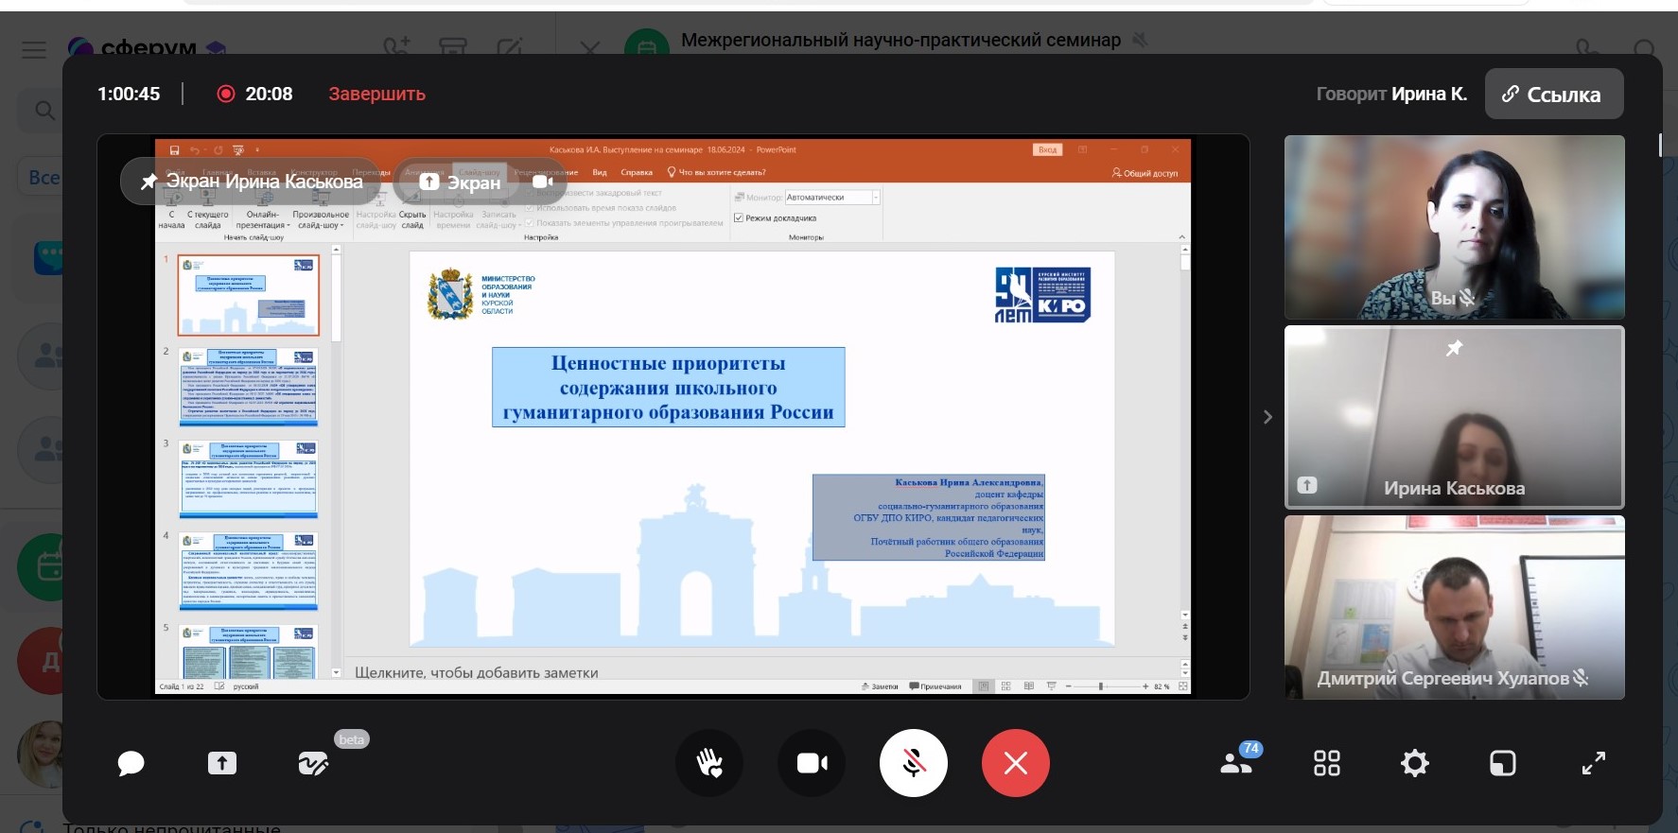
Task: Leave the call with red button
Action: [x=1016, y=763]
